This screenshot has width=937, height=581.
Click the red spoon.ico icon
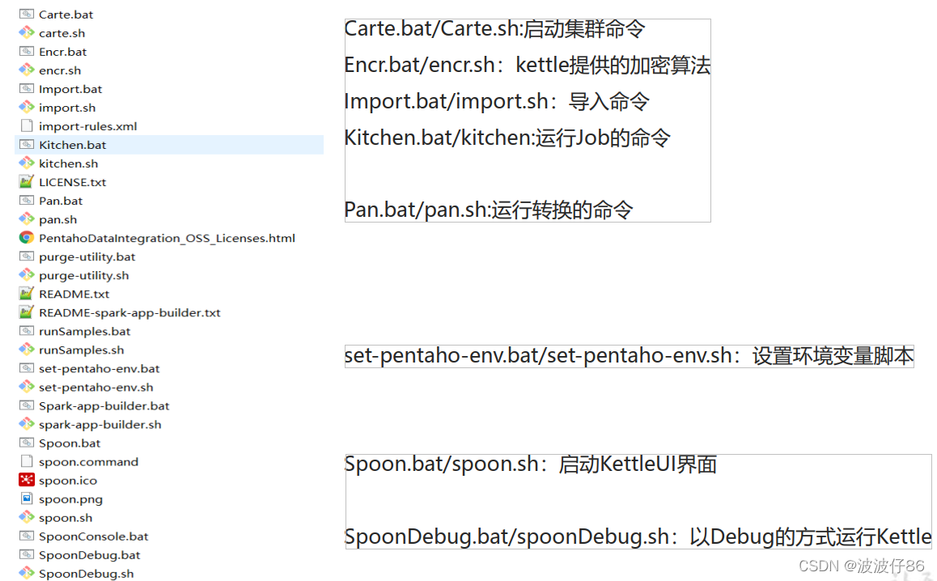[26, 480]
